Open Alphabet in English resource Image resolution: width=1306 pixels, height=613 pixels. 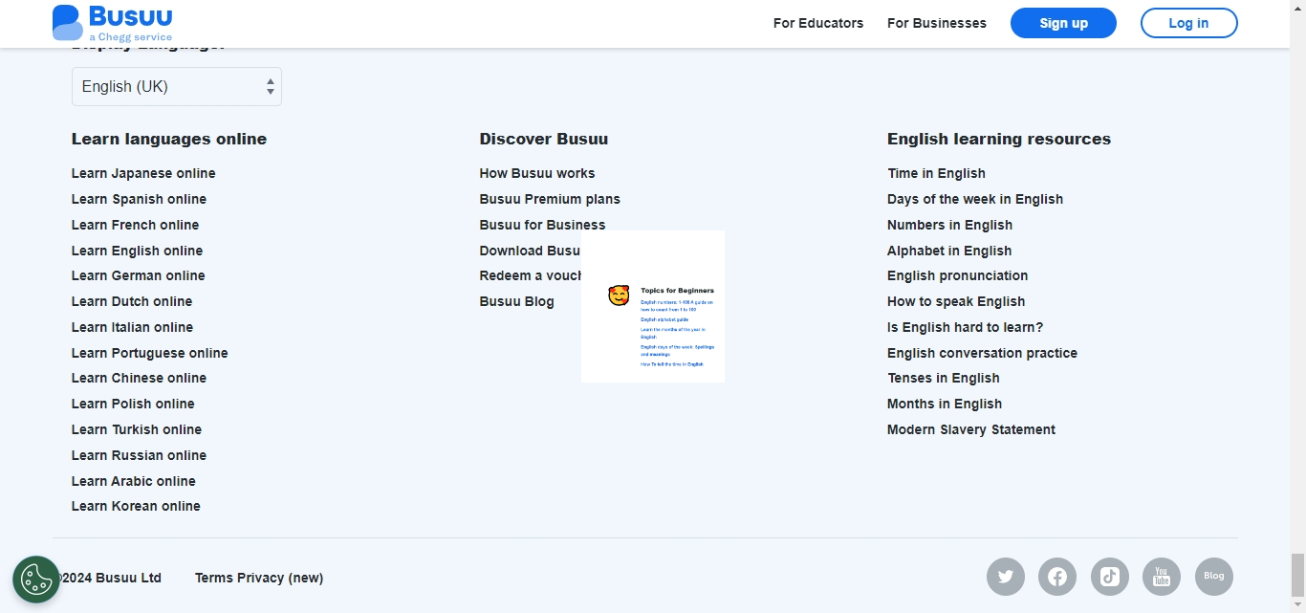click(949, 251)
